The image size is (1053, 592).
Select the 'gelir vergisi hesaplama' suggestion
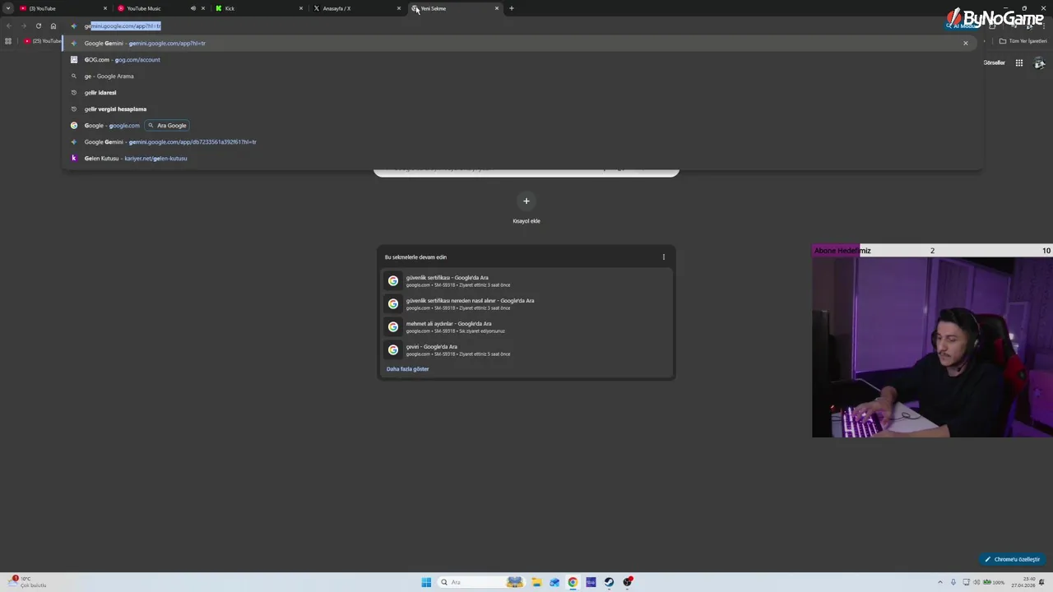522,109
